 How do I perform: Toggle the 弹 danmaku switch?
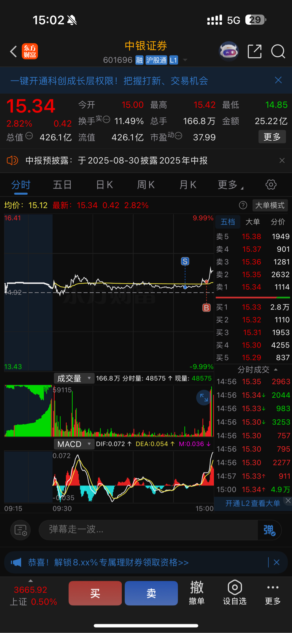click(x=269, y=530)
